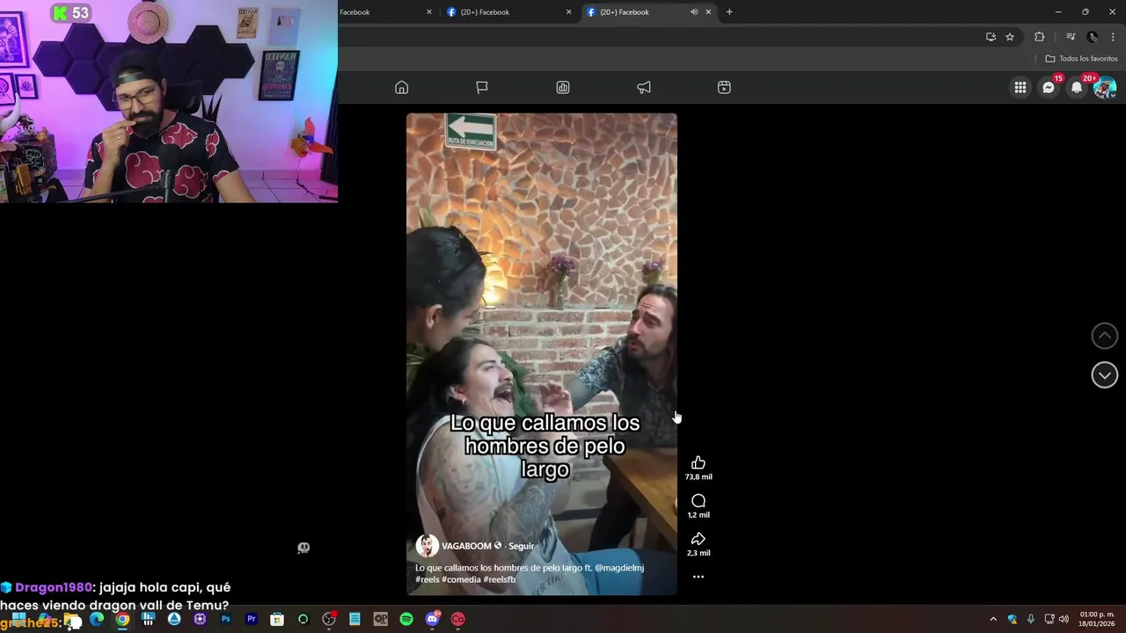The height and width of the screenshot is (633, 1126).
Task: Open Spotify from the taskbar
Action: click(x=406, y=619)
